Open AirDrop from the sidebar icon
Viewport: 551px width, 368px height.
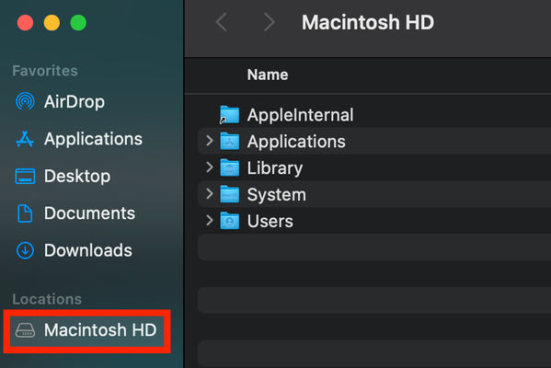(25, 101)
